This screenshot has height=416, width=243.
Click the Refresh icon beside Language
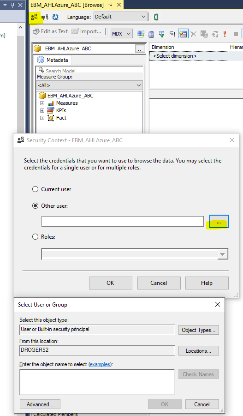pos(55,17)
